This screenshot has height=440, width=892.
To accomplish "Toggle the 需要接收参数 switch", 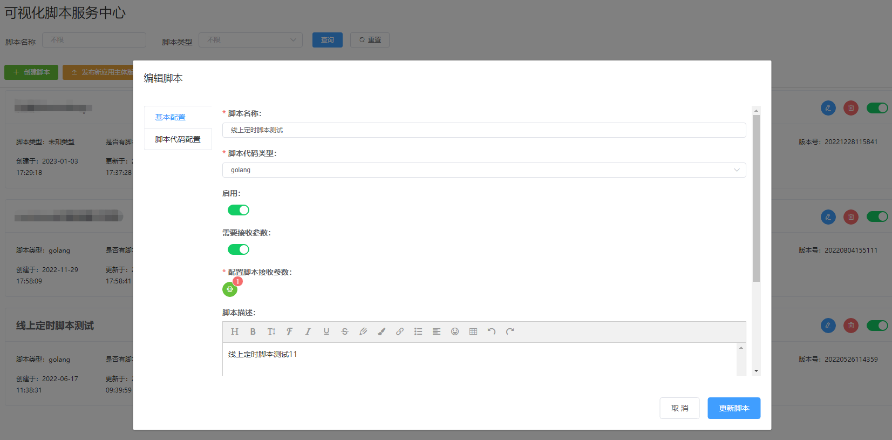I will (x=238, y=249).
